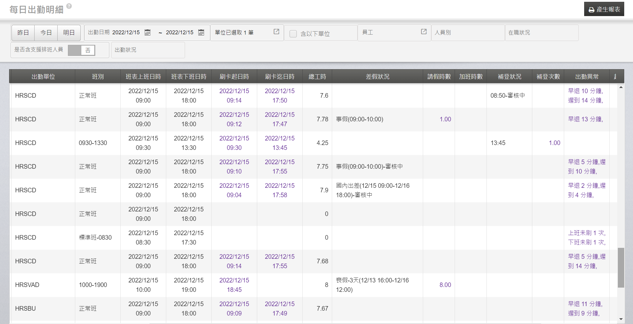Open the 人員別 dropdown
633x324 pixels.
468,32
